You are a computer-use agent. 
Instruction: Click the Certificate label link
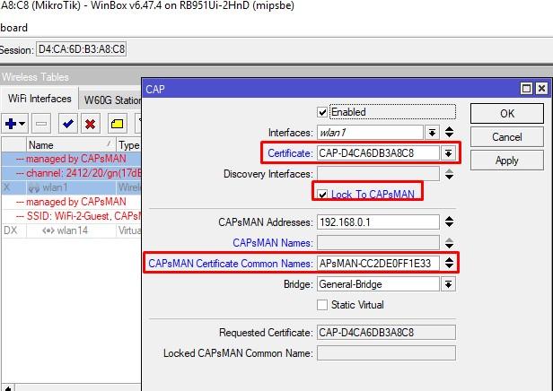290,153
